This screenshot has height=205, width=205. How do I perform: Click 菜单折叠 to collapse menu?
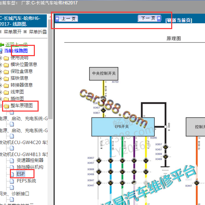point(38,32)
